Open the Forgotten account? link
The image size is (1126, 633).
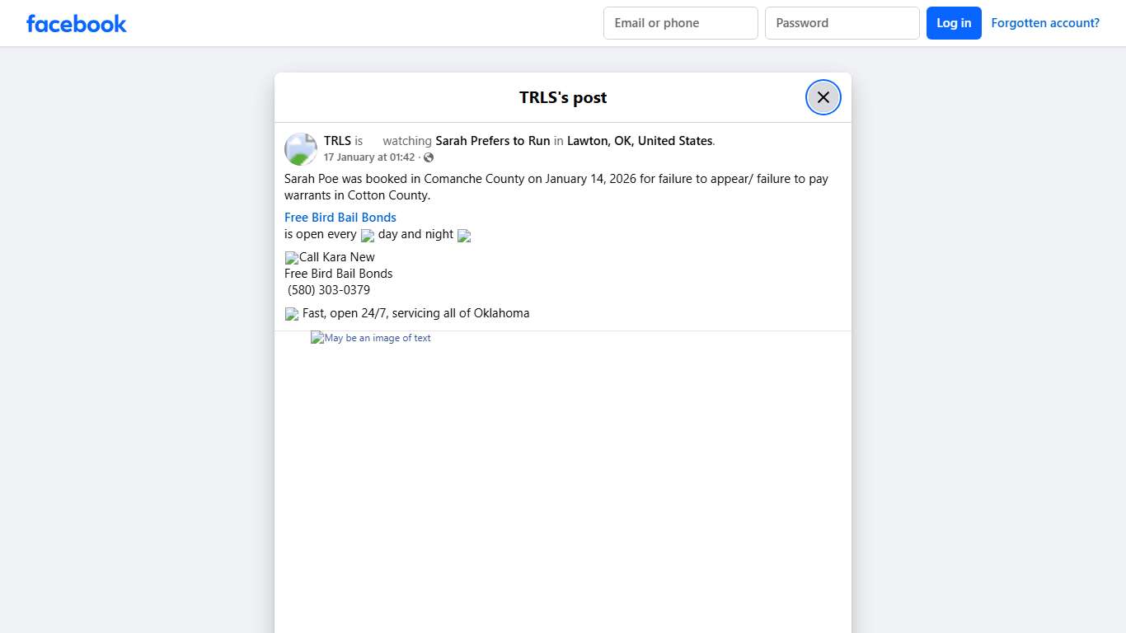pyautogui.click(x=1044, y=23)
